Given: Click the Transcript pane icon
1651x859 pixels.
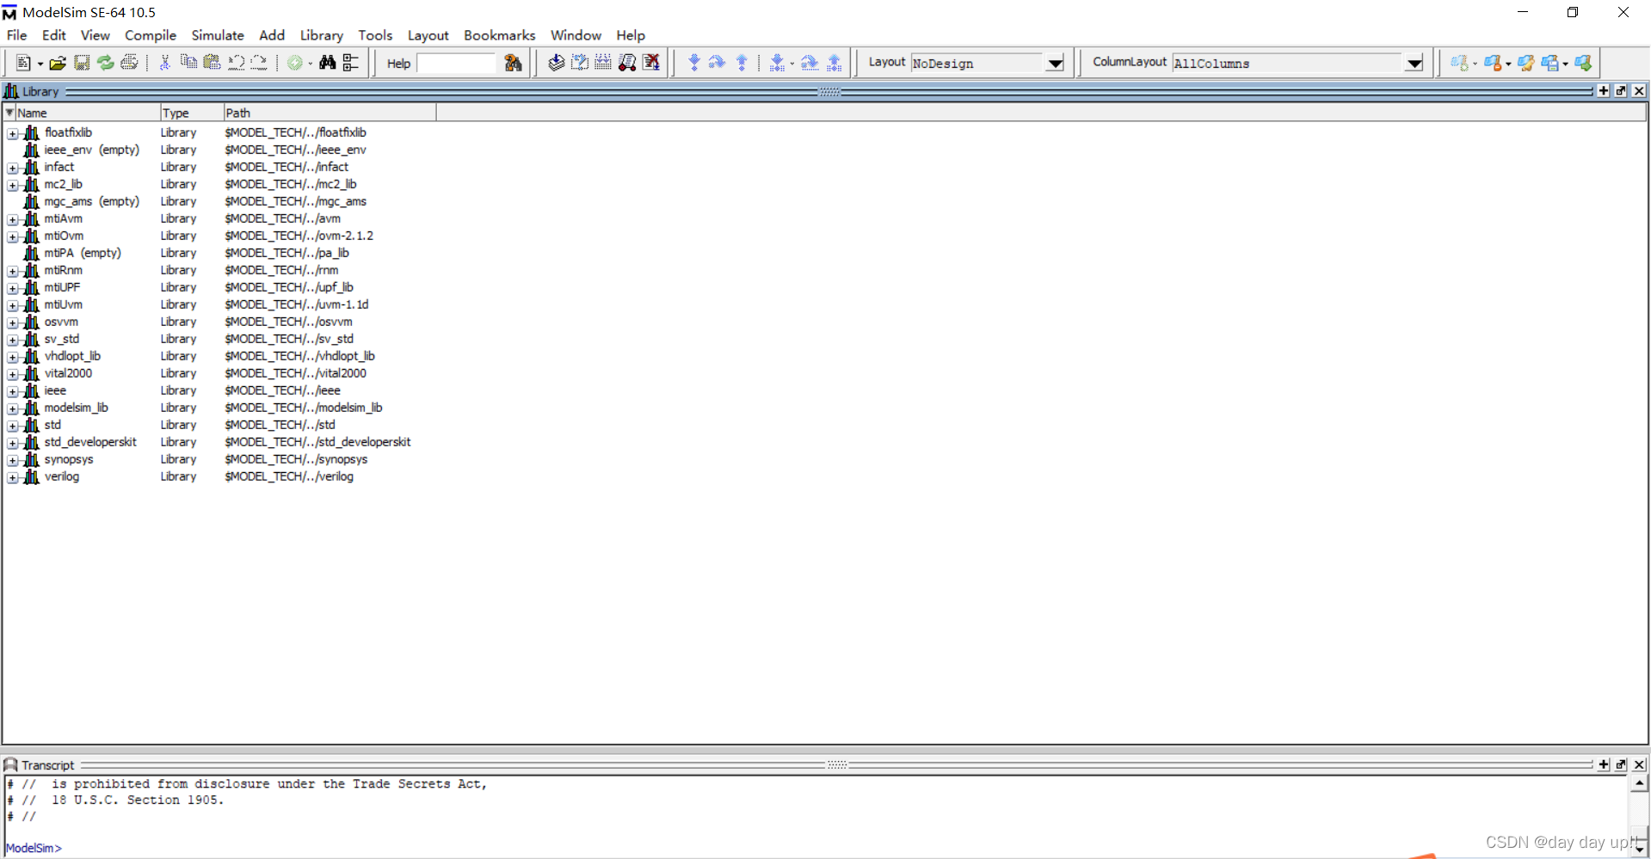Looking at the screenshot, I should 10,764.
